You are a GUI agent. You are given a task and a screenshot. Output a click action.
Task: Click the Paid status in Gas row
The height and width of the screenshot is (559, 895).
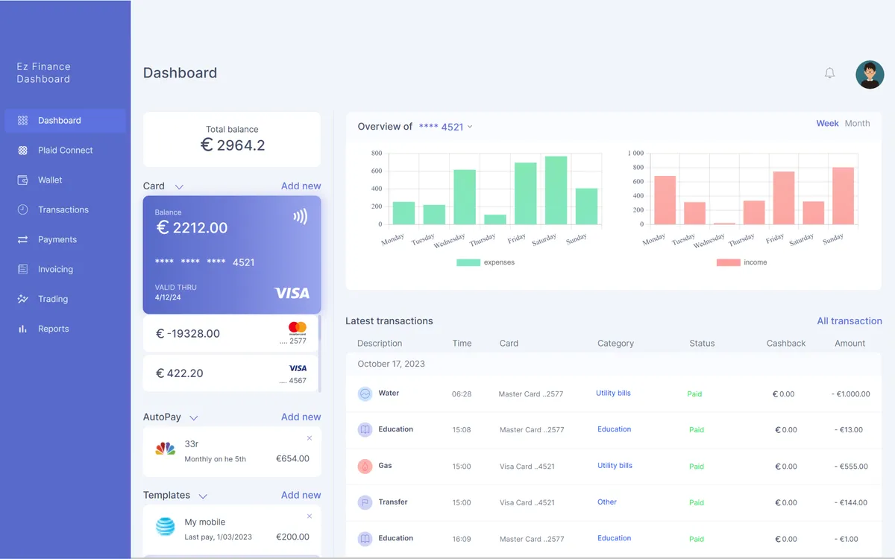pyautogui.click(x=697, y=467)
